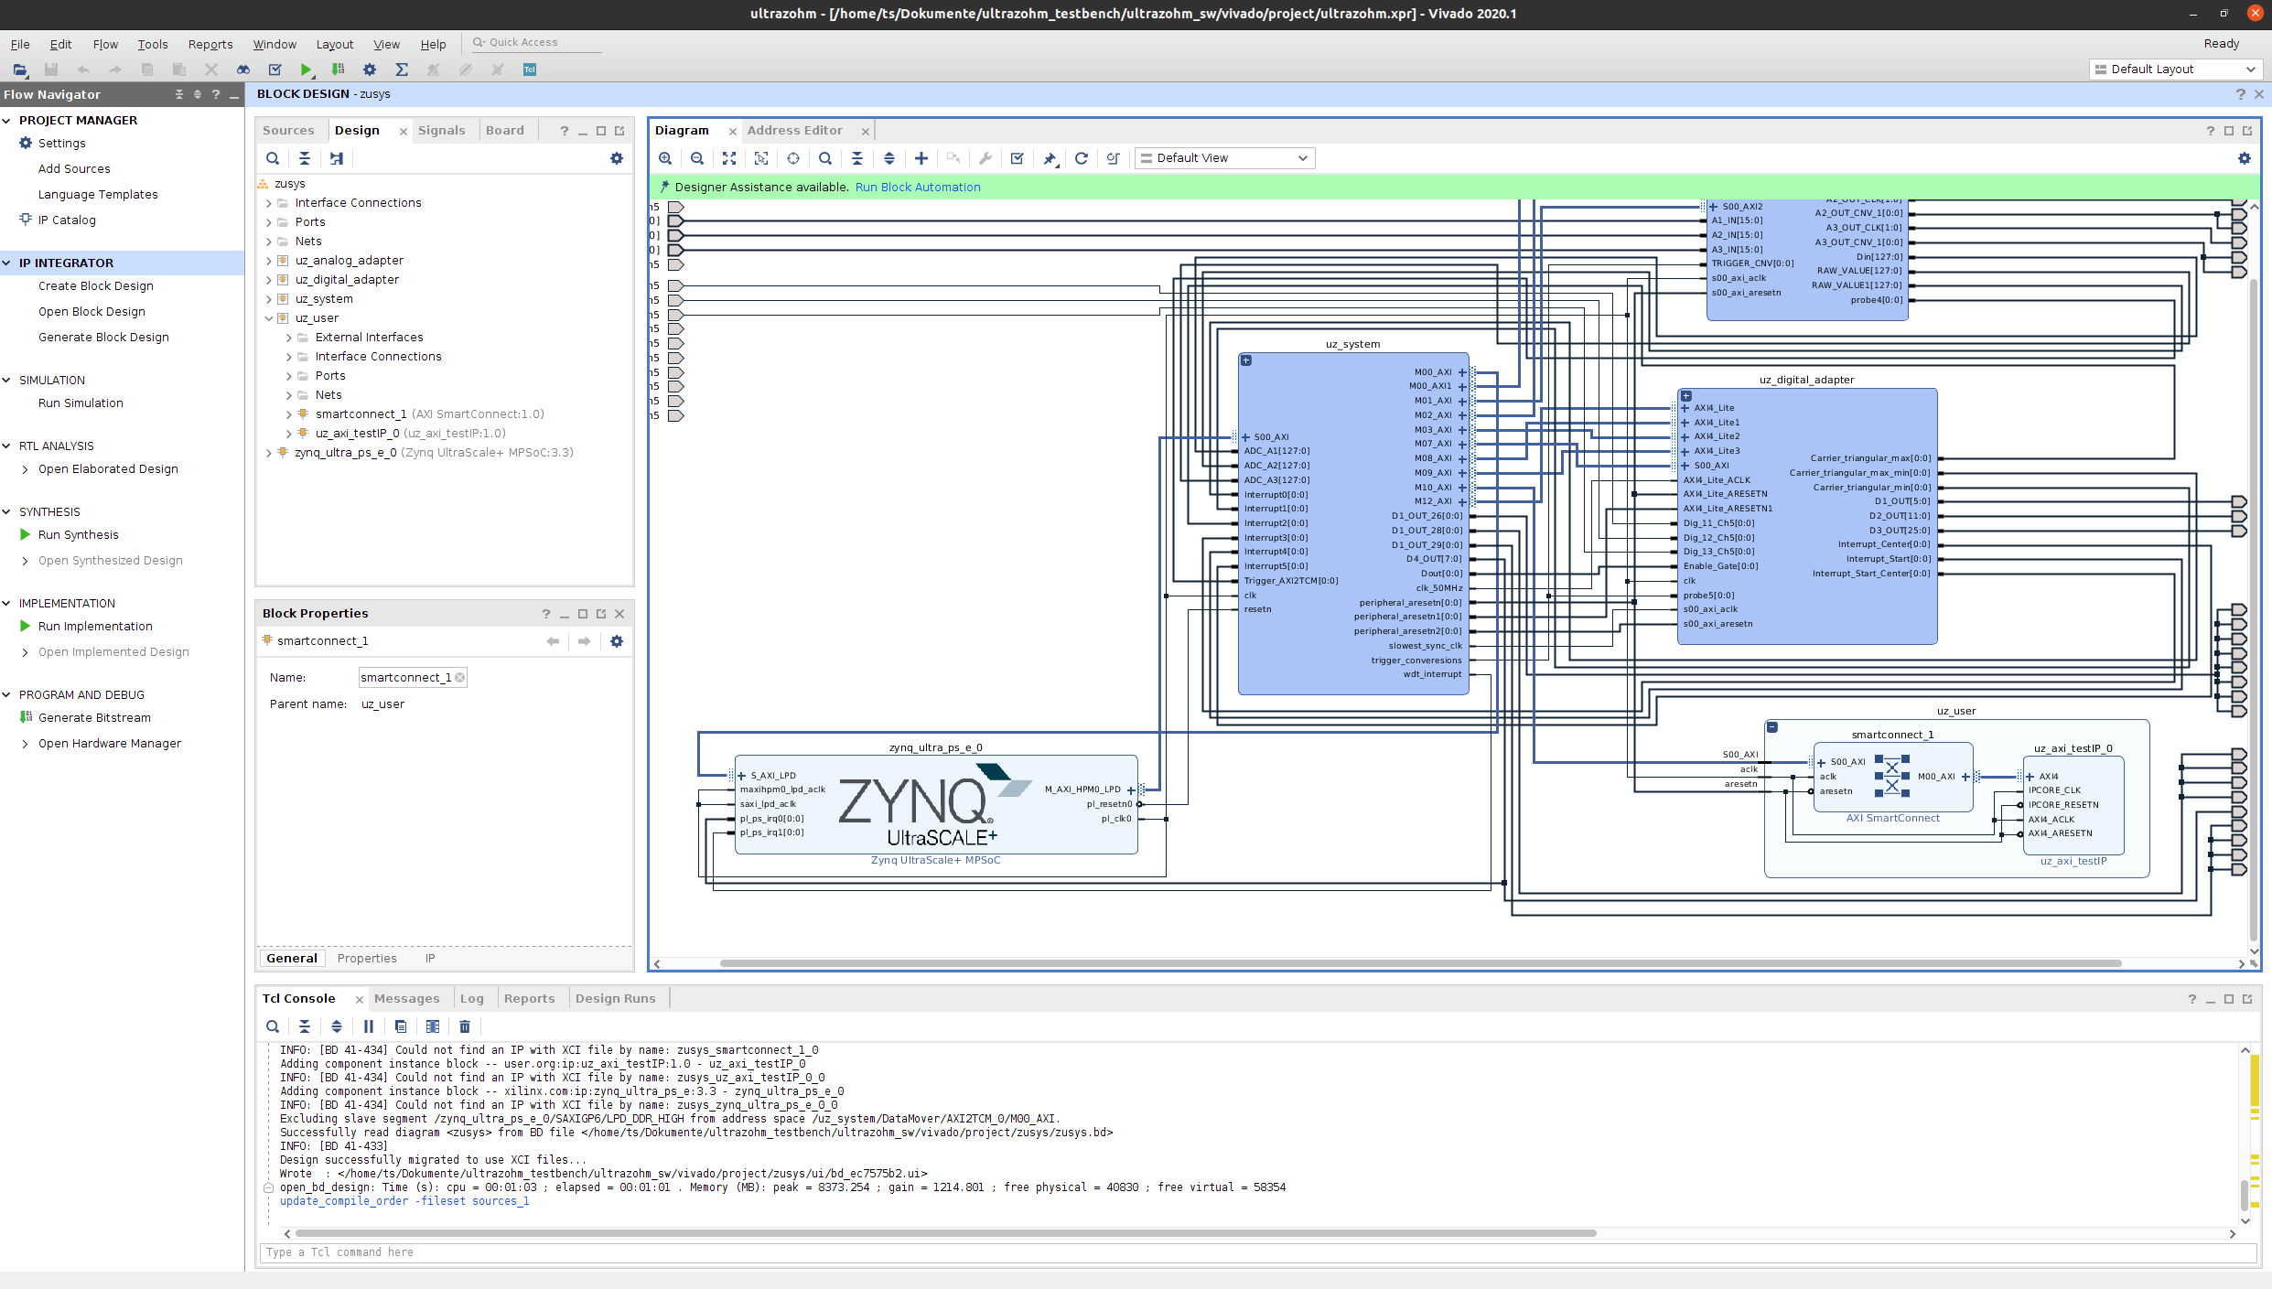Viewport: 2272px width, 1289px height.
Task: Click Zoom Fit icon in Diagram toolbar
Action: pyautogui.click(x=729, y=158)
